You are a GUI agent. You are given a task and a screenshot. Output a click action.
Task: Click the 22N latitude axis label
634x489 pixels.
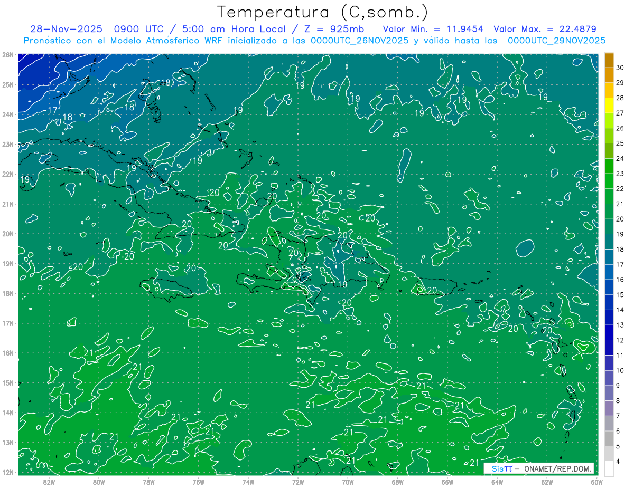(x=7, y=174)
